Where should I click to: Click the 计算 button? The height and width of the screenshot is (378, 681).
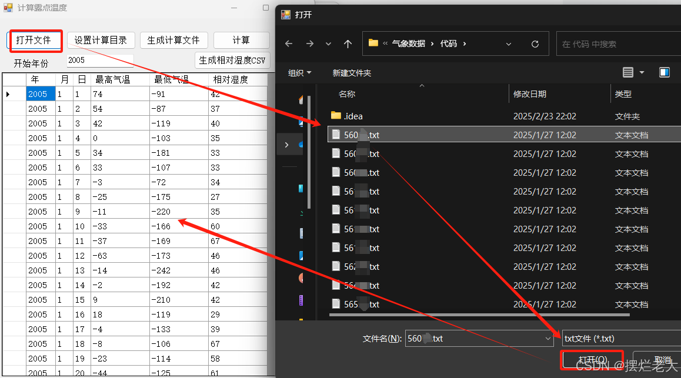pyautogui.click(x=241, y=41)
